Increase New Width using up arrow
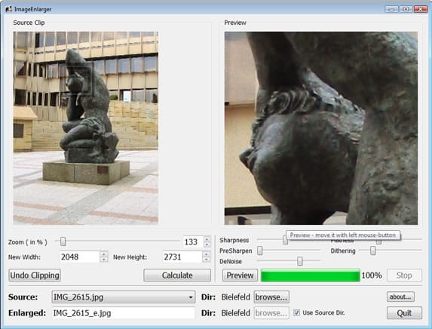Image resolution: width=432 pixels, height=329 pixels. 103,254
